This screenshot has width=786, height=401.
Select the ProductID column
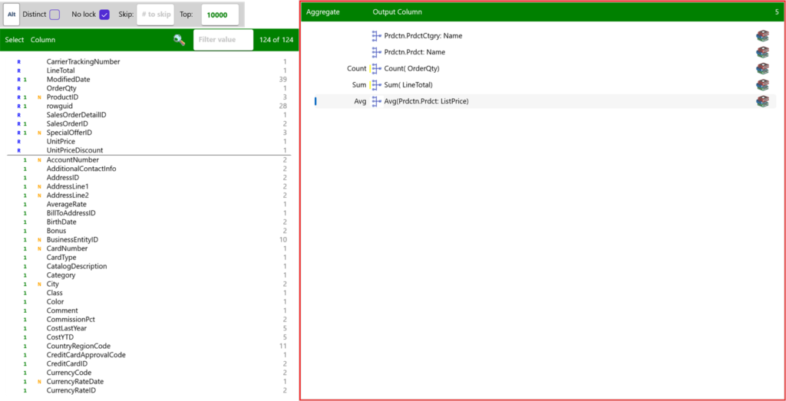[62, 97]
